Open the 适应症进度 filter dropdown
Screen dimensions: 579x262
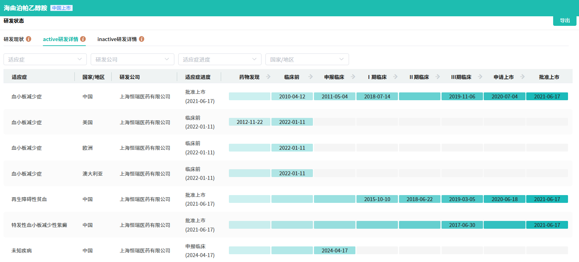(x=220, y=59)
